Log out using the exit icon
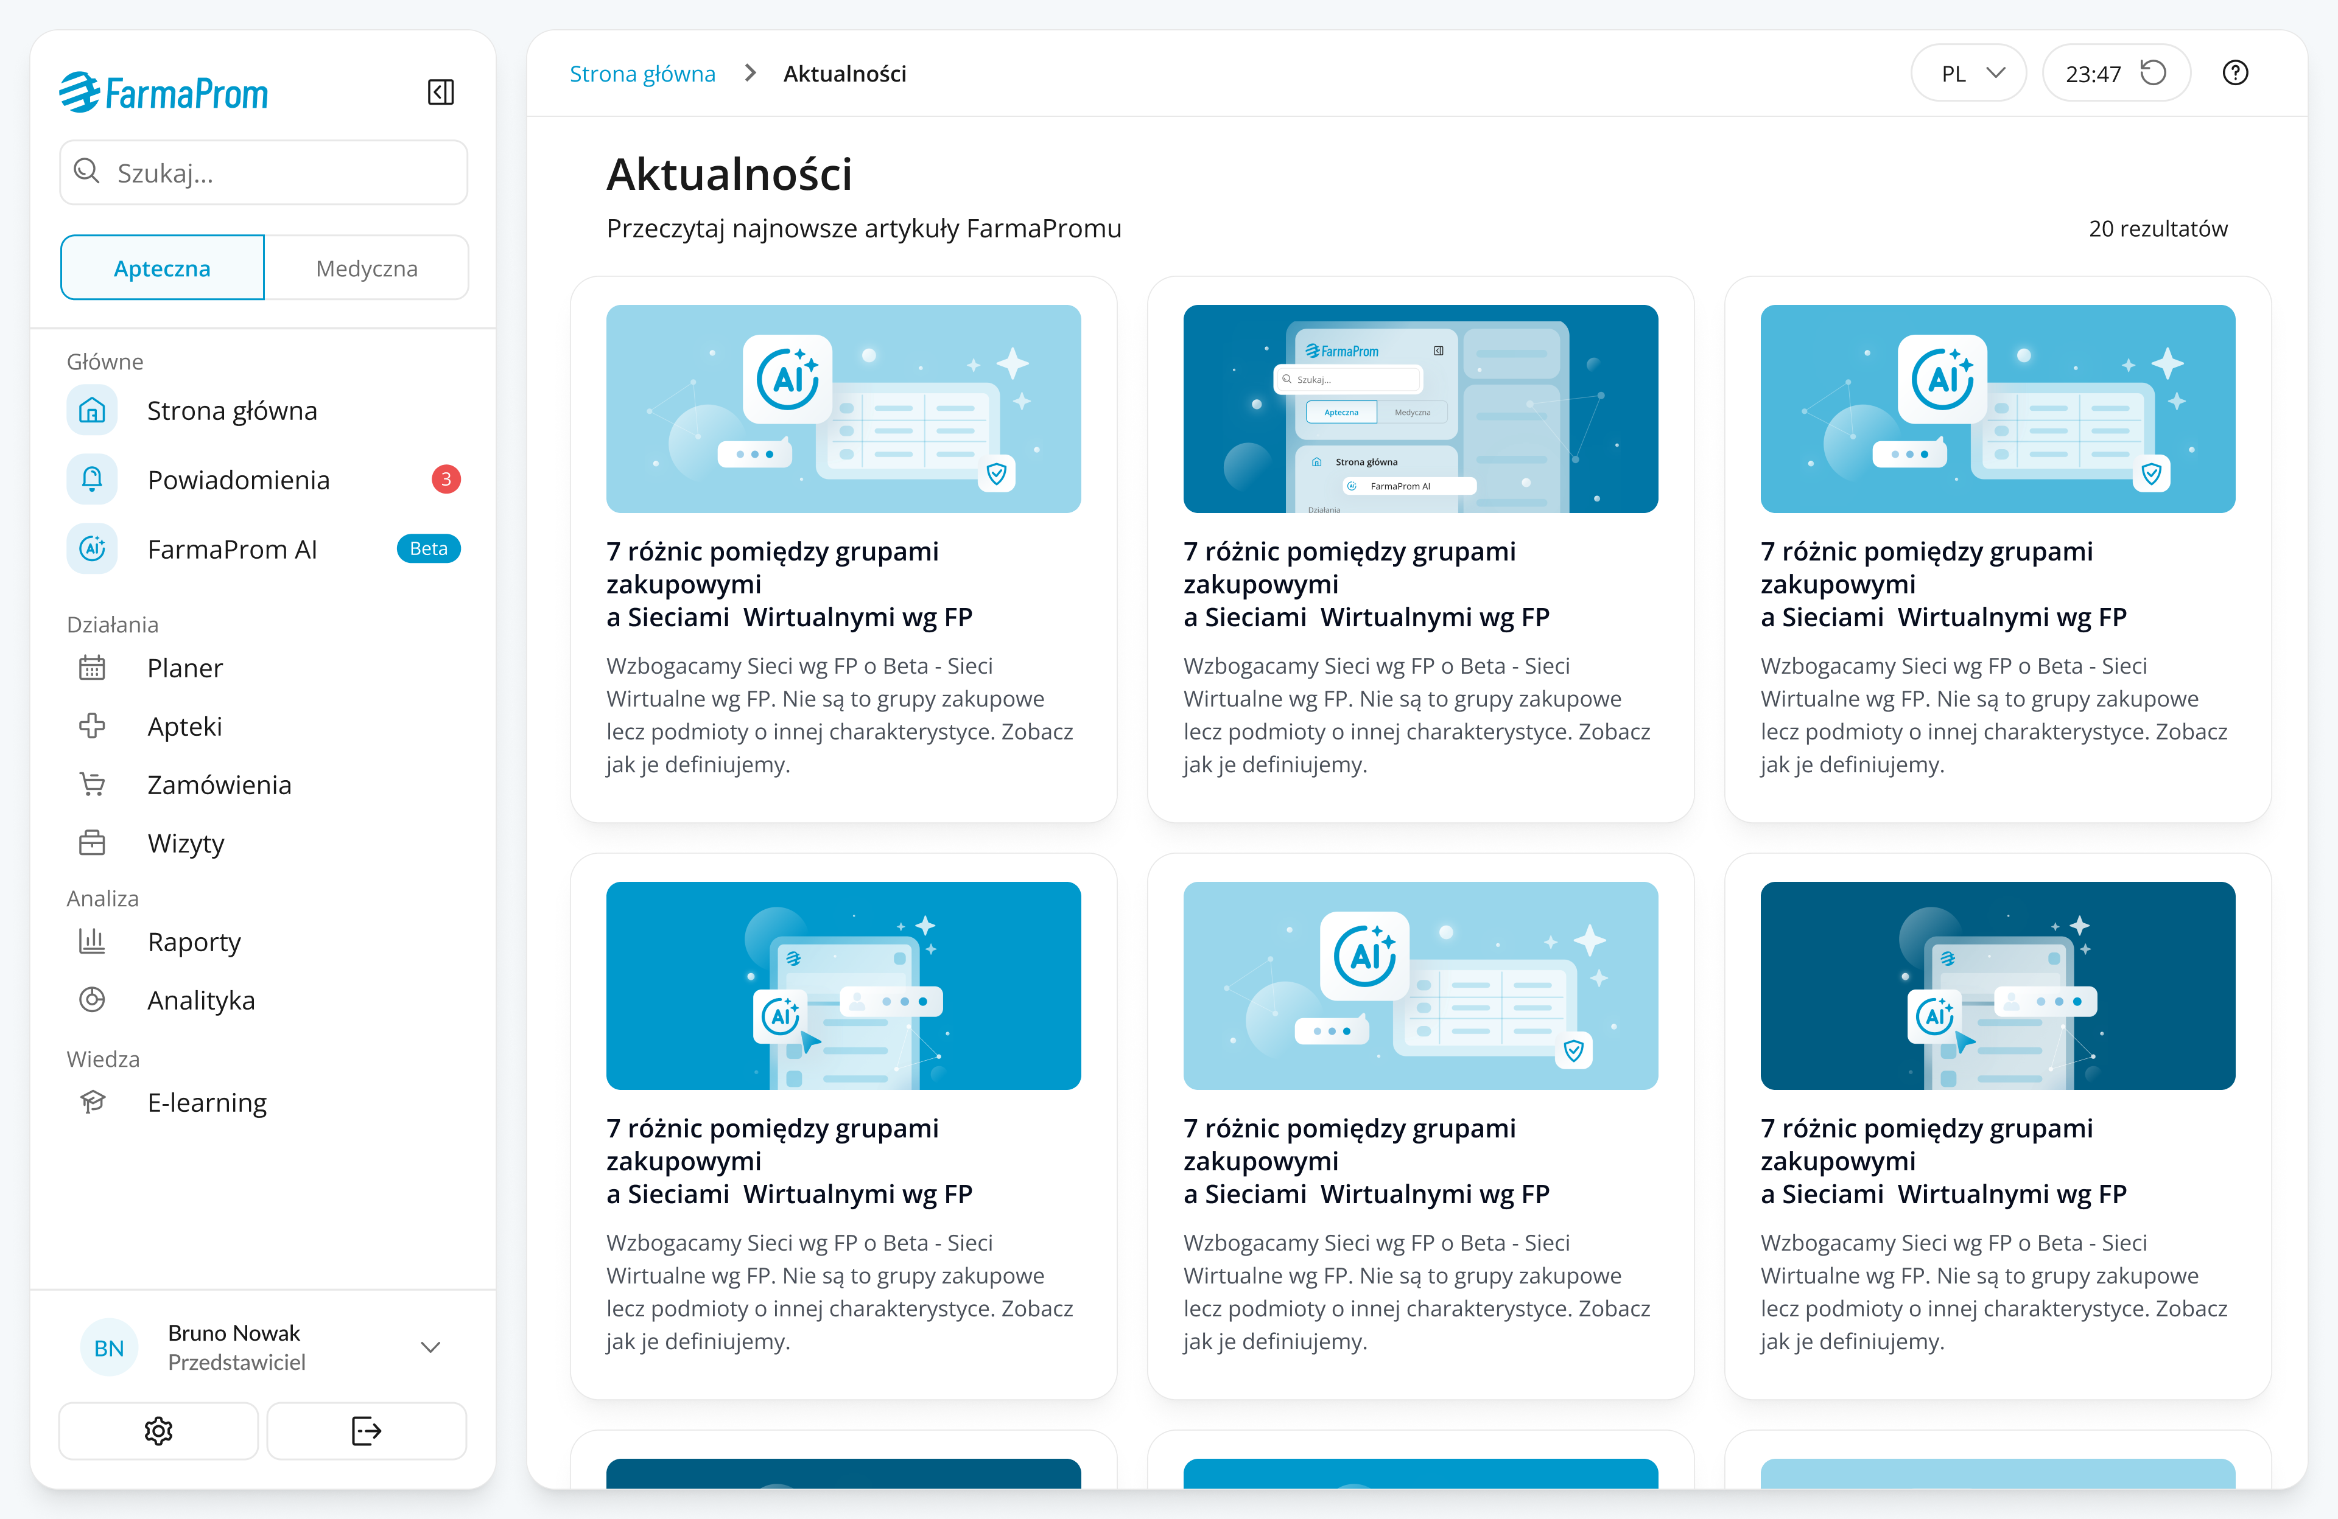Screen dimensions: 2338x1519 (367, 1431)
